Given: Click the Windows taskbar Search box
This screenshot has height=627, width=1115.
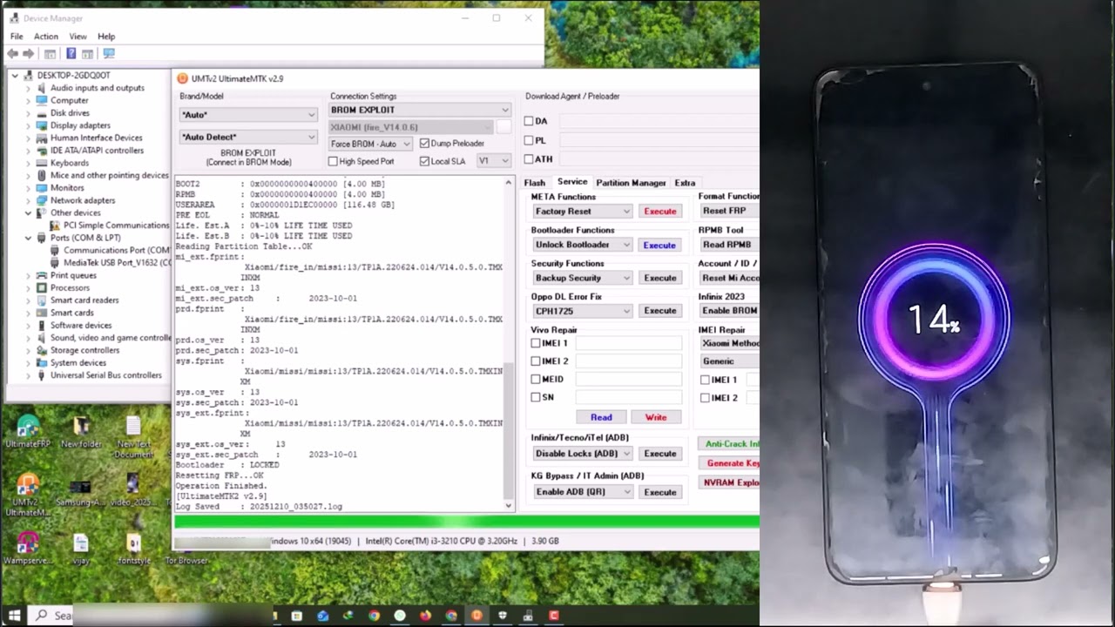Looking at the screenshot, I should [148, 615].
